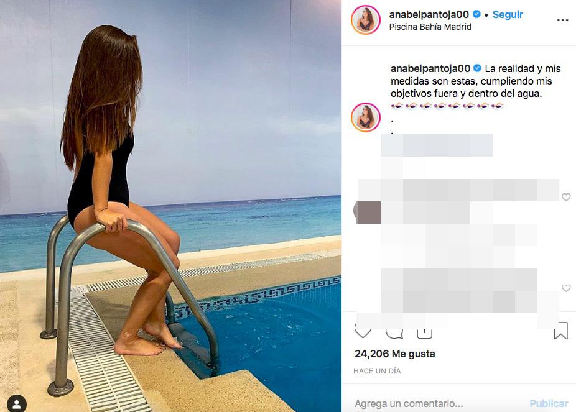The image size is (576, 412).
Task: Save the post with the bookmark icon
Action: 560,331
